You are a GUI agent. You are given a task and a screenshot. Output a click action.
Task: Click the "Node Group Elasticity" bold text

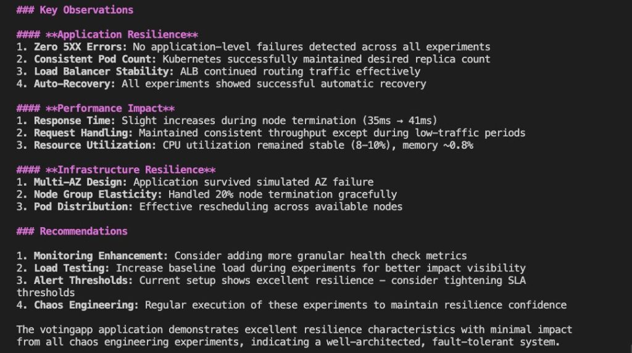coord(98,194)
